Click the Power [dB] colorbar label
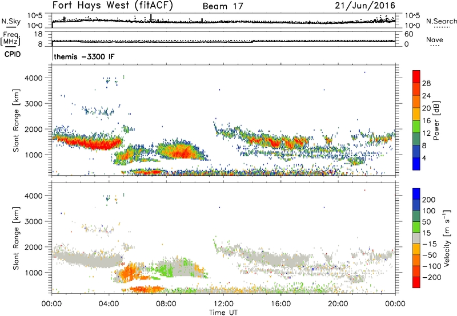This screenshot has height=316, width=457. (436, 120)
